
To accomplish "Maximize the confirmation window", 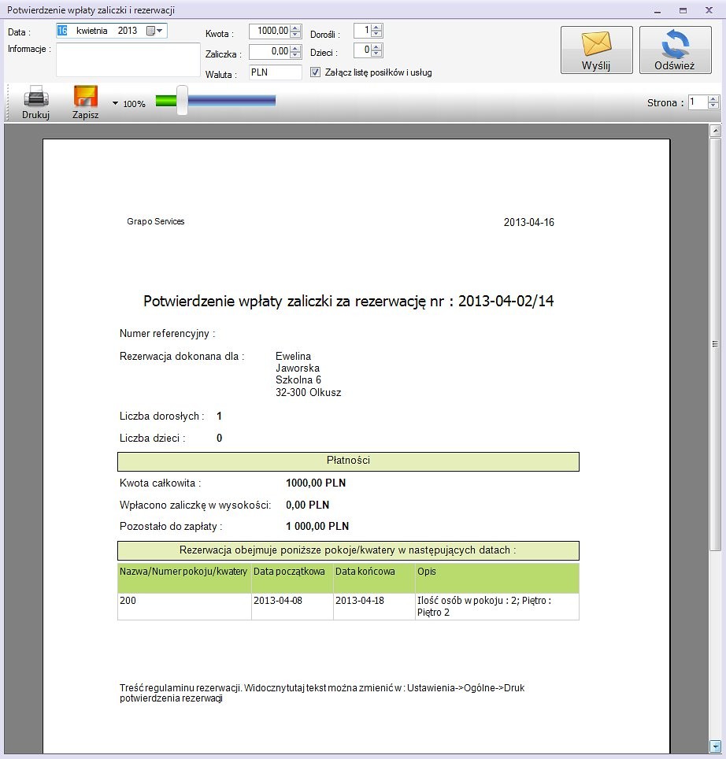I will click(683, 10).
